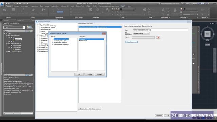The height and width of the screenshot is (122, 217).
Task: Switch to the Autodesk 360 ribbon tab
Action: click(x=65, y=6)
